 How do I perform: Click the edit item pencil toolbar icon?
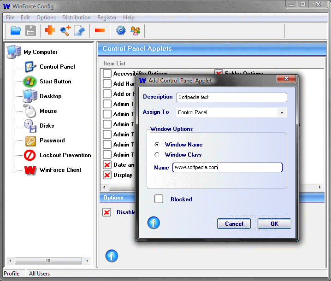80,31
